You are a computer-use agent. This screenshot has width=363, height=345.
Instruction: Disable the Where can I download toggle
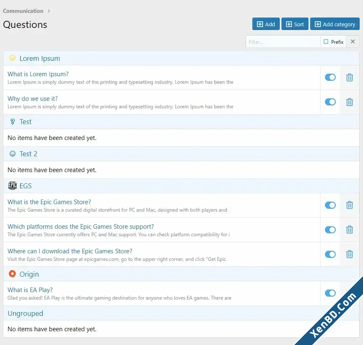click(330, 255)
